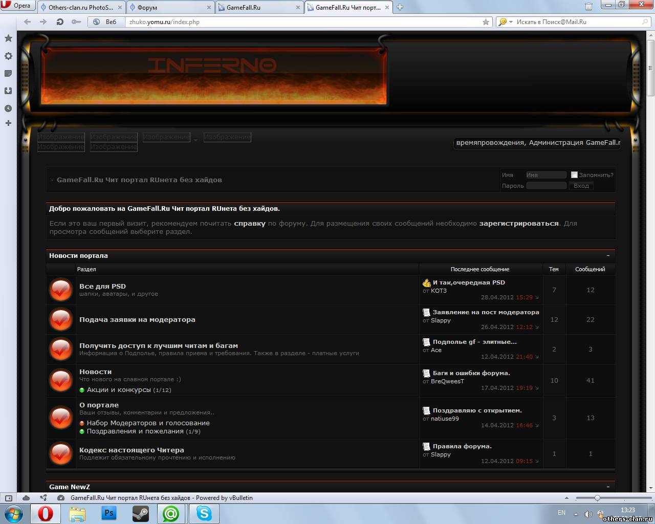
Task: Show hidden tray icons arrow
Action: click(x=576, y=514)
